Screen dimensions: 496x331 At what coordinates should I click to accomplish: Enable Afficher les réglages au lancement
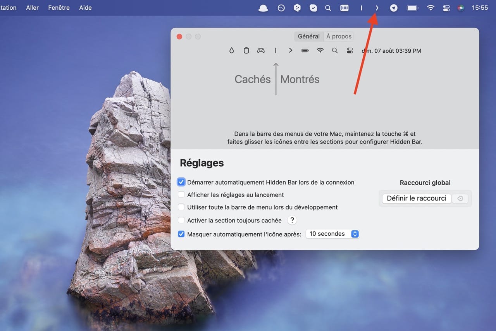click(181, 195)
